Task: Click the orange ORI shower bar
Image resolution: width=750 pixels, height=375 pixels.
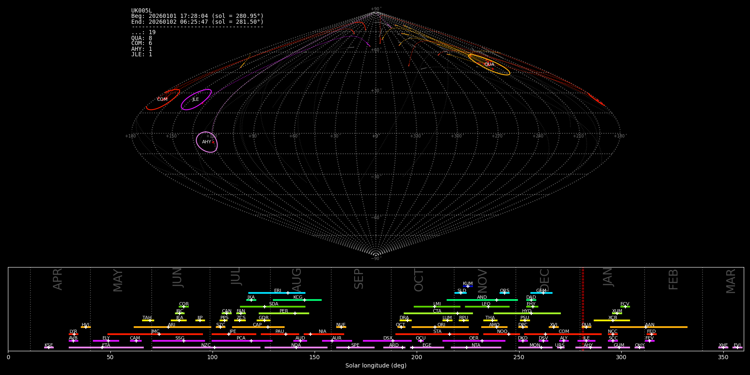Action: [x=440, y=327]
